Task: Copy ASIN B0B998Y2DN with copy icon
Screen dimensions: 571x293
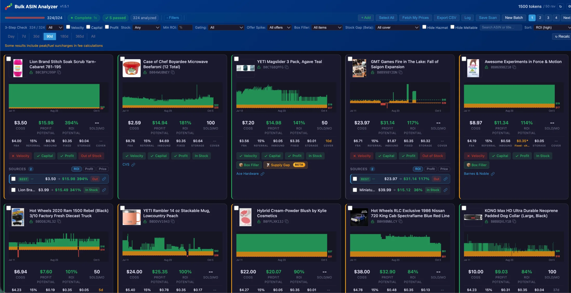Action: [x=401, y=72]
